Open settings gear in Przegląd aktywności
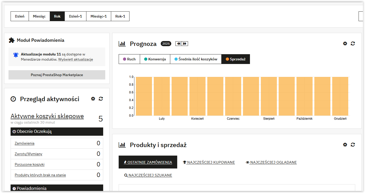The height and width of the screenshot is (193, 365). [x=93, y=99]
